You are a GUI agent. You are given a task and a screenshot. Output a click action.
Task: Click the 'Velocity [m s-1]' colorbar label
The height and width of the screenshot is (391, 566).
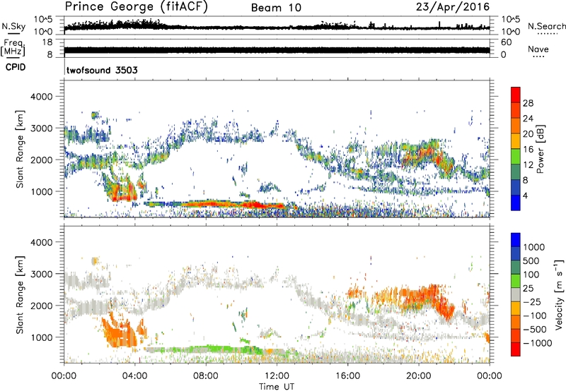coord(559,294)
